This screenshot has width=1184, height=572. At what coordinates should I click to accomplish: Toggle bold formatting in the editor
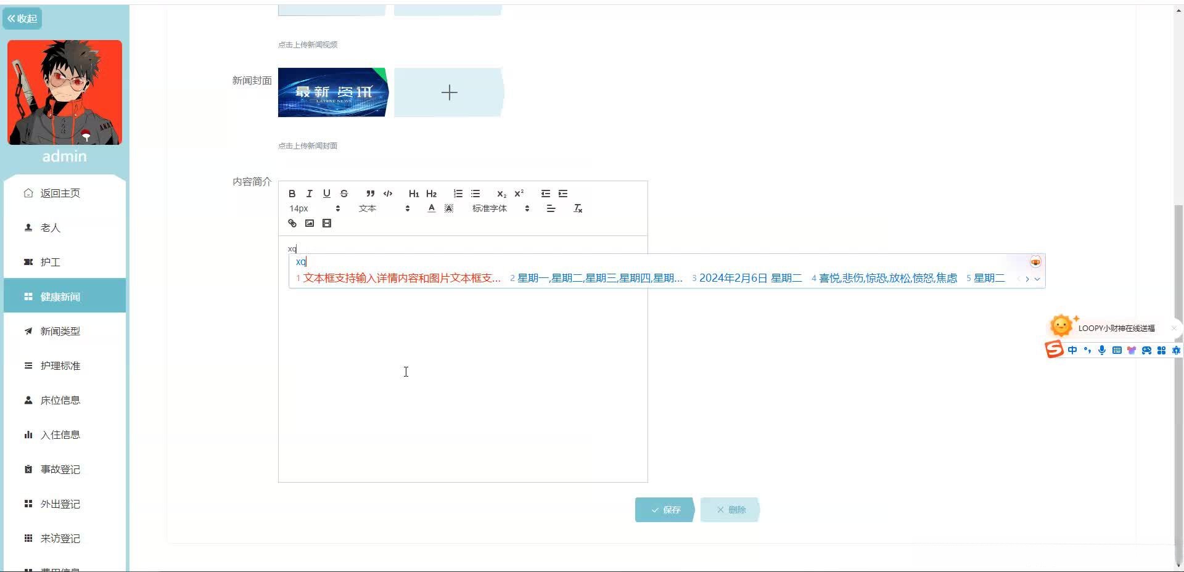tap(292, 194)
